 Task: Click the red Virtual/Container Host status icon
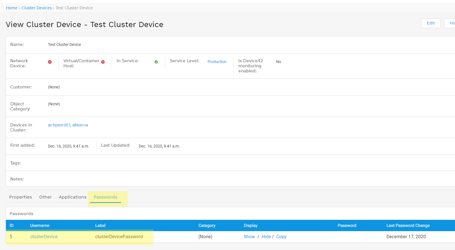[x=103, y=62]
